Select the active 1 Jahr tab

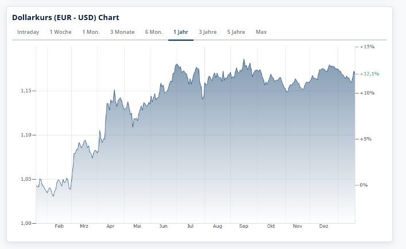[181, 32]
